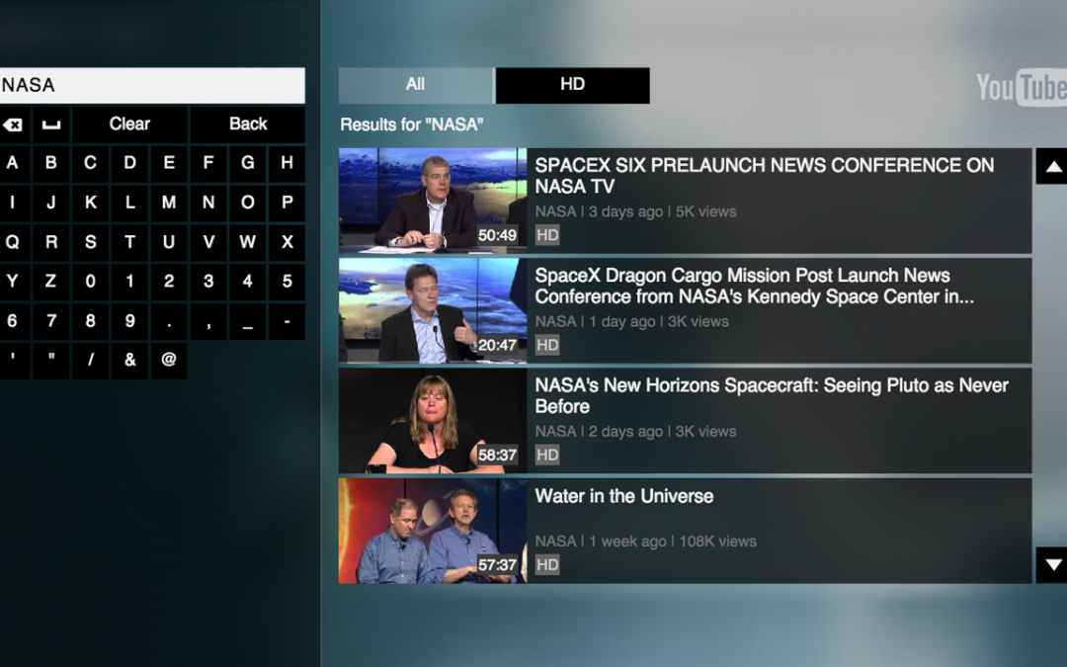Click the double quote key
Image resolution: width=1067 pixels, height=667 pixels.
(x=51, y=360)
